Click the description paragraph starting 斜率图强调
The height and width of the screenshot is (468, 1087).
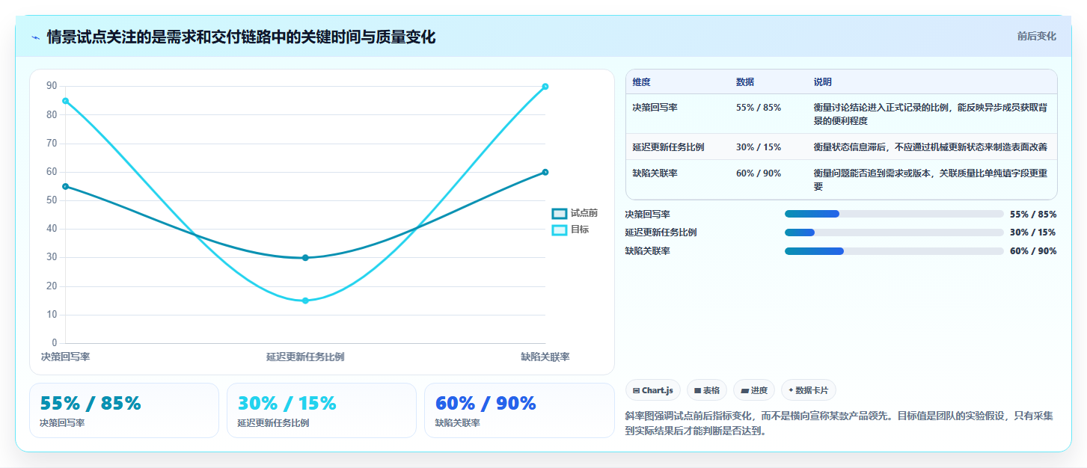pos(841,423)
